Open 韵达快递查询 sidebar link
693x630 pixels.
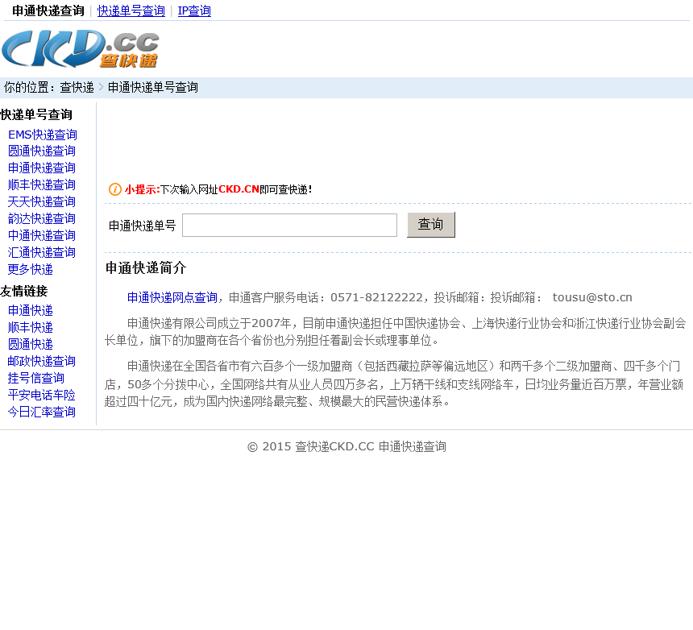tap(42, 218)
